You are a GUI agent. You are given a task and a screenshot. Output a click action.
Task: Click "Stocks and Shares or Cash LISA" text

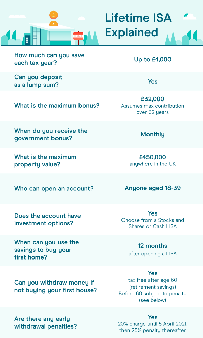pos(153,223)
